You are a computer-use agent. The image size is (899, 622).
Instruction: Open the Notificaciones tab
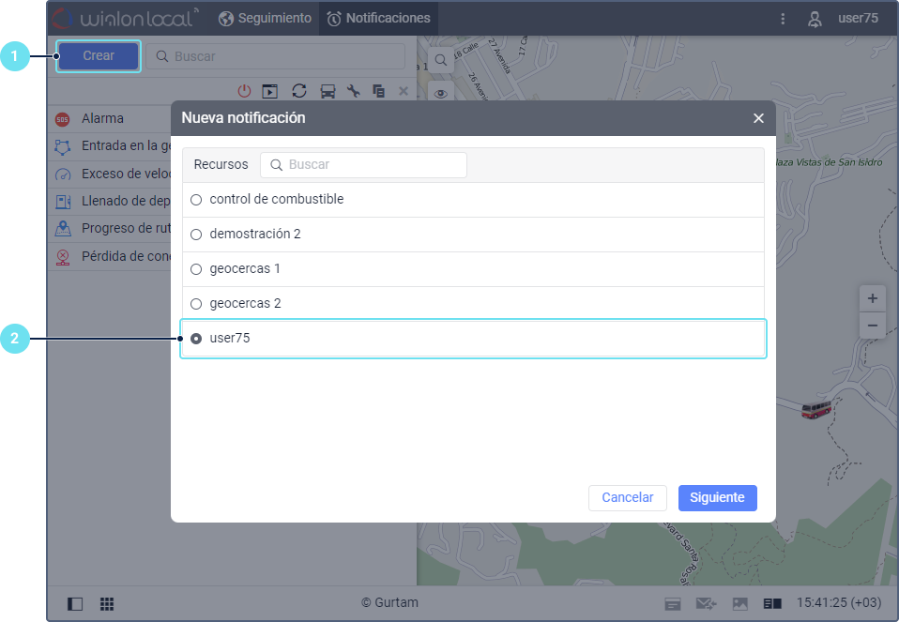tap(378, 18)
